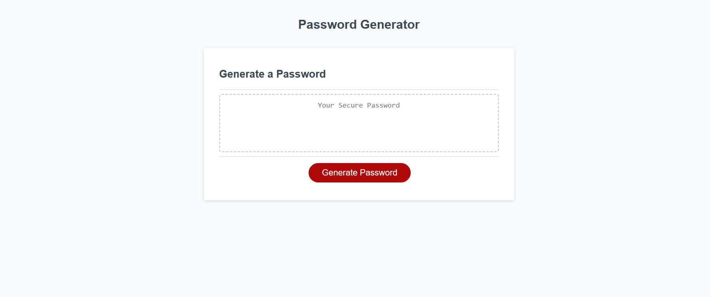Click the placeholder text Your Secure Password
The height and width of the screenshot is (297, 710).
pos(358,105)
